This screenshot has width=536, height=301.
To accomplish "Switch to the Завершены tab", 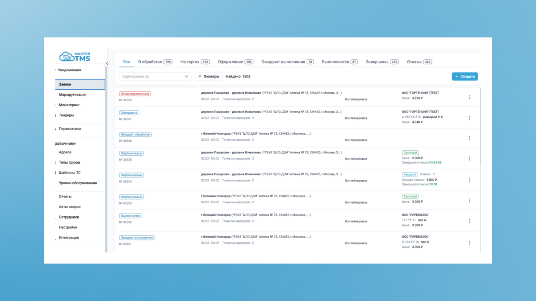I will pos(382,62).
